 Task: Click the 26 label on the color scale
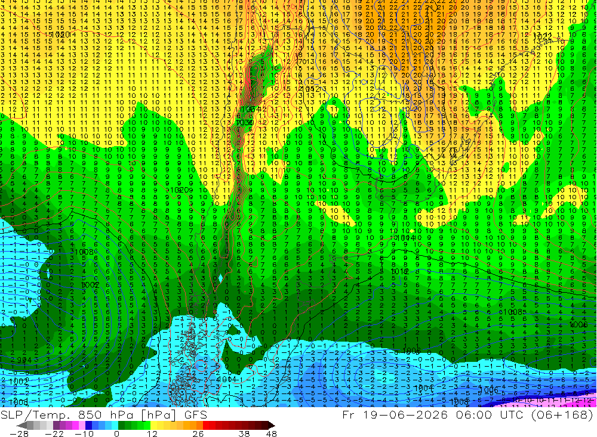[x=198, y=433]
